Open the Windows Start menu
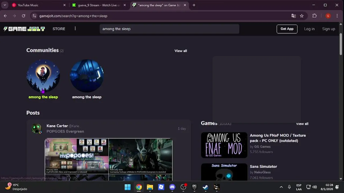Image resolution: width=344 pixels, height=193 pixels. pyautogui.click(x=128, y=187)
